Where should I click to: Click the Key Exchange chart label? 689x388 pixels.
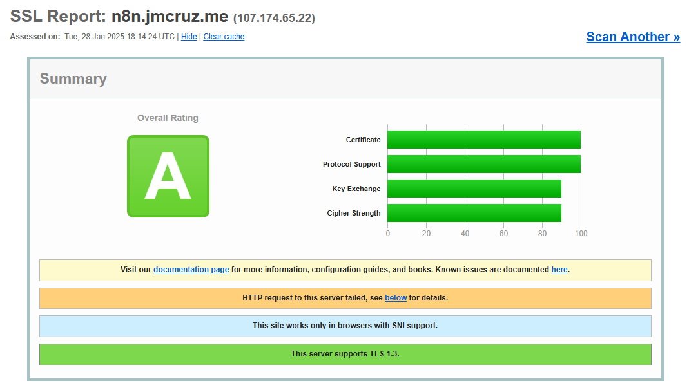point(356,189)
